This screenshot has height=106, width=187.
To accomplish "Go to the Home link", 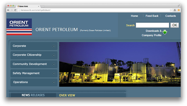I will (x=134, y=16).
